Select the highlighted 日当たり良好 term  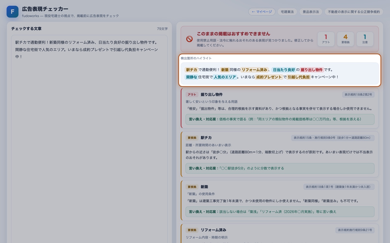pyautogui.click(x=284, y=70)
